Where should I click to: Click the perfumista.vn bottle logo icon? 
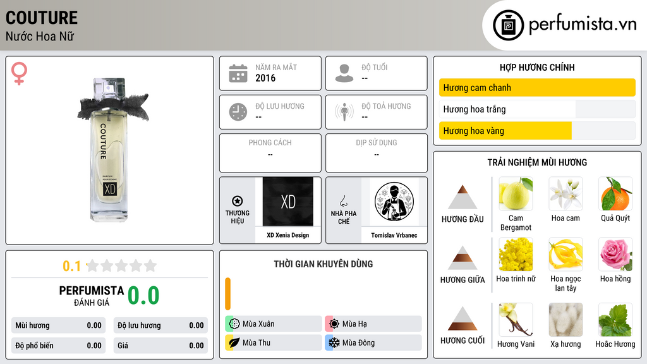coord(509,25)
